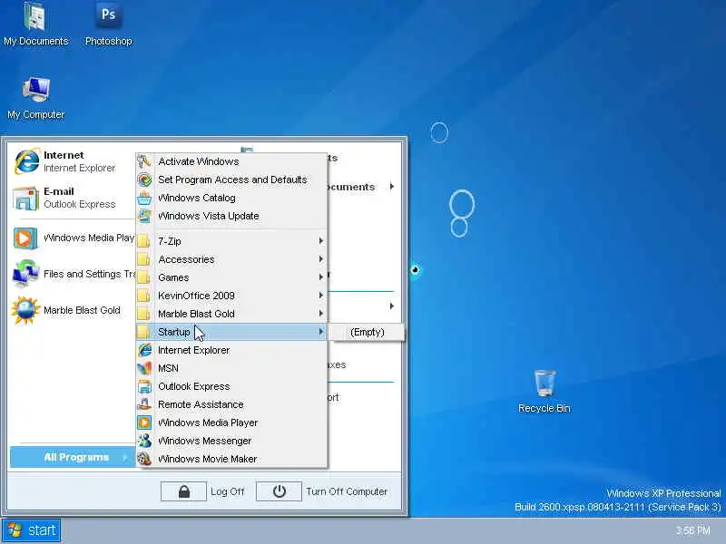Click the Windows Vista Update icon

point(144,216)
